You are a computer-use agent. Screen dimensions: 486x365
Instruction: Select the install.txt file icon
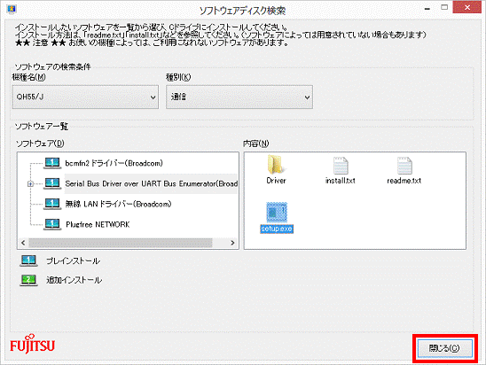click(x=341, y=166)
